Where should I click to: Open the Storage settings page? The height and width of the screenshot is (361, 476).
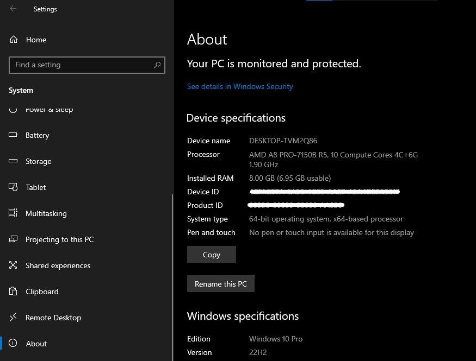pos(38,161)
